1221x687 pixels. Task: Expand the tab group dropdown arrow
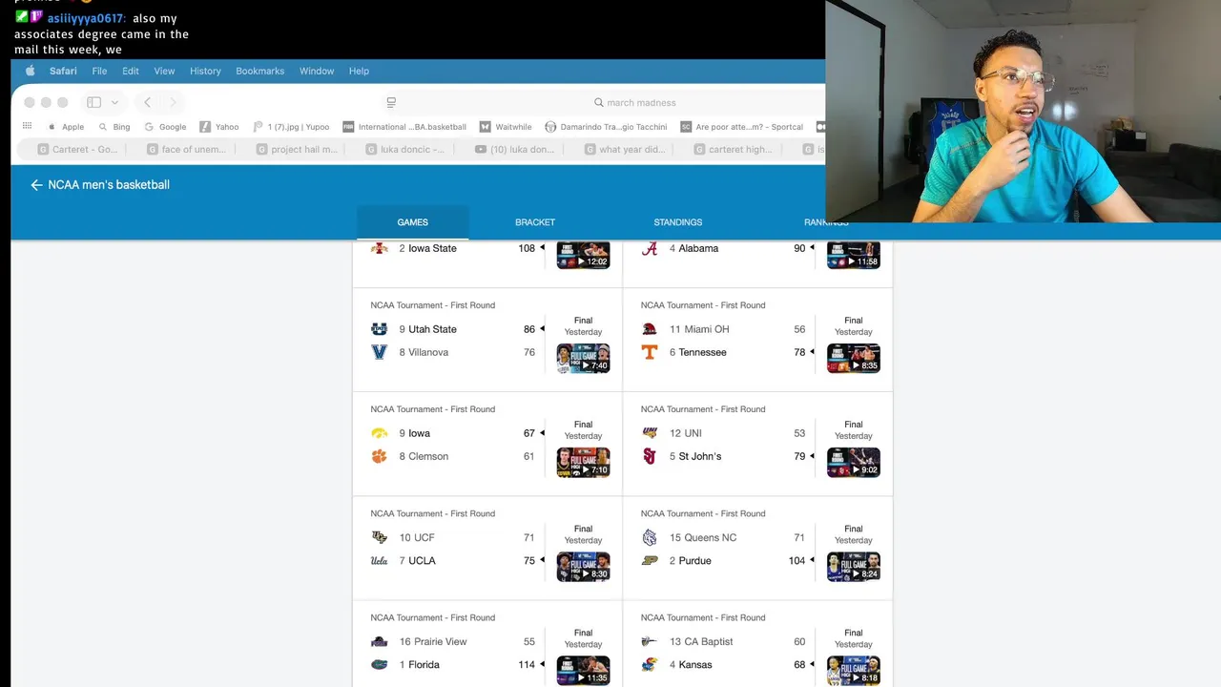pyautogui.click(x=114, y=102)
